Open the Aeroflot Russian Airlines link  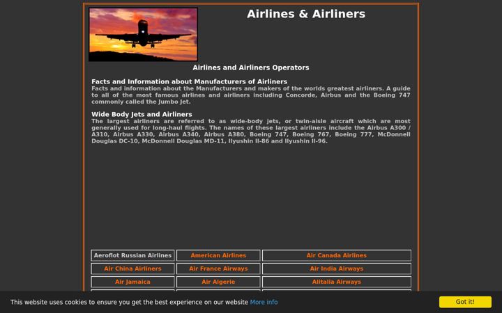pyautogui.click(x=132, y=255)
